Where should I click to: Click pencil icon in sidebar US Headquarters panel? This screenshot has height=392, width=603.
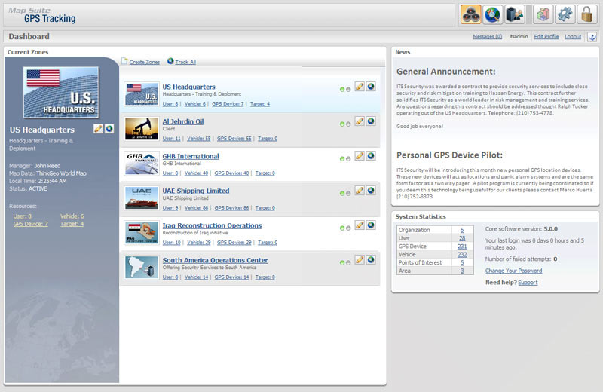coord(98,128)
